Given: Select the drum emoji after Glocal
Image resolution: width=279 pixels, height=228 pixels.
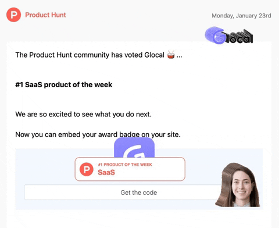Looking at the screenshot, I should pyautogui.click(x=171, y=55).
